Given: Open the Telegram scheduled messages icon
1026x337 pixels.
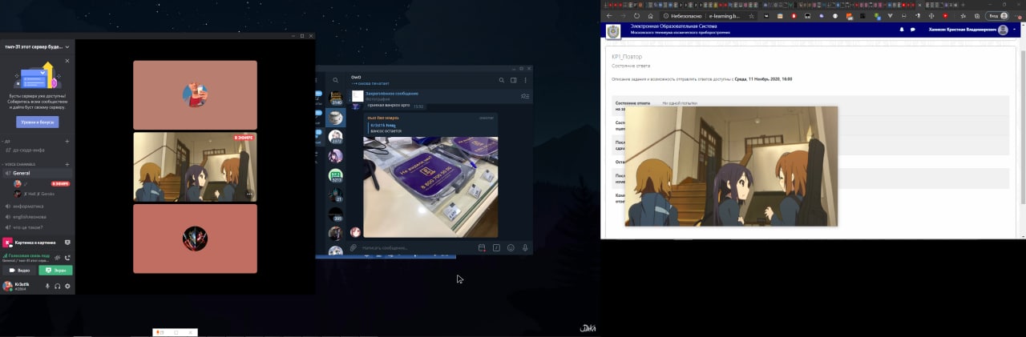Looking at the screenshot, I should tap(482, 247).
